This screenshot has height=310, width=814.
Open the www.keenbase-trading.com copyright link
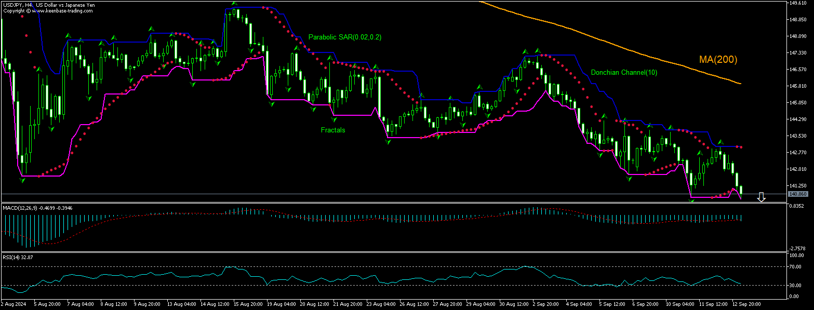coord(62,10)
